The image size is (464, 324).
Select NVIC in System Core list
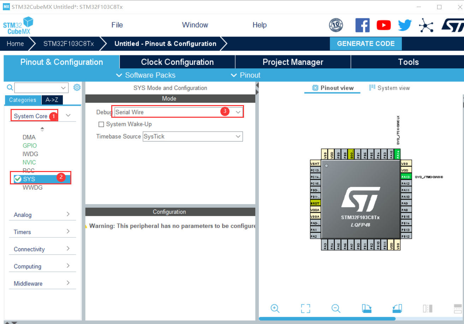tap(29, 163)
